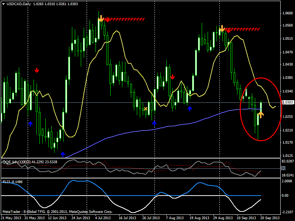Click the 1.0515 price axis label

pyautogui.click(x=288, y=39)
